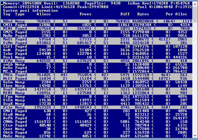The image size is (198, 140).
Task: Select the Pool tag row
Action: [97, 57]
